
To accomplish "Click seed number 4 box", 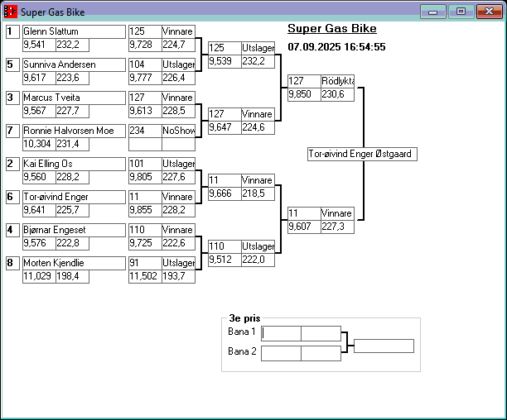I will pyautogui.click(x=12, y=230).
